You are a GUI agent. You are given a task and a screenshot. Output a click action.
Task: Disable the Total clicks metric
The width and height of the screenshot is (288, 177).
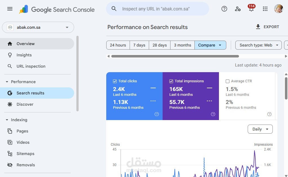115,81
